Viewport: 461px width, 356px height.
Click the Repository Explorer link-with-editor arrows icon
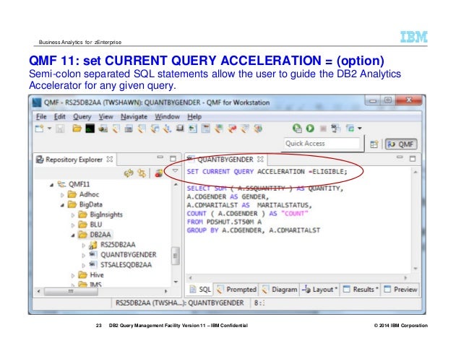coord(142,173)
